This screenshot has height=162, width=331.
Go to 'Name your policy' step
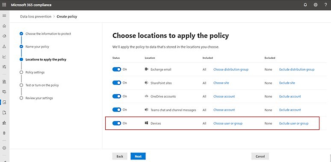[x=37, y=47]
